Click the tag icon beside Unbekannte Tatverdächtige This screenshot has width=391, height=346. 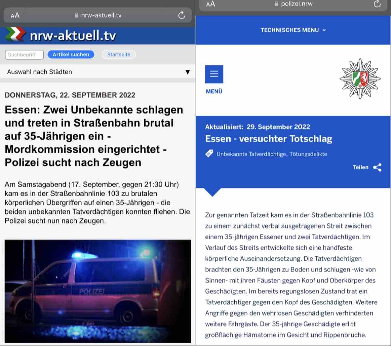[x=209, y=154]
